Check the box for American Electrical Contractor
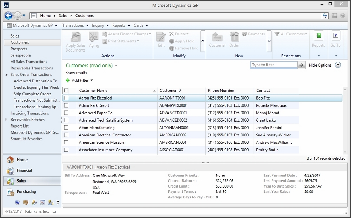 tap(66, 135)
